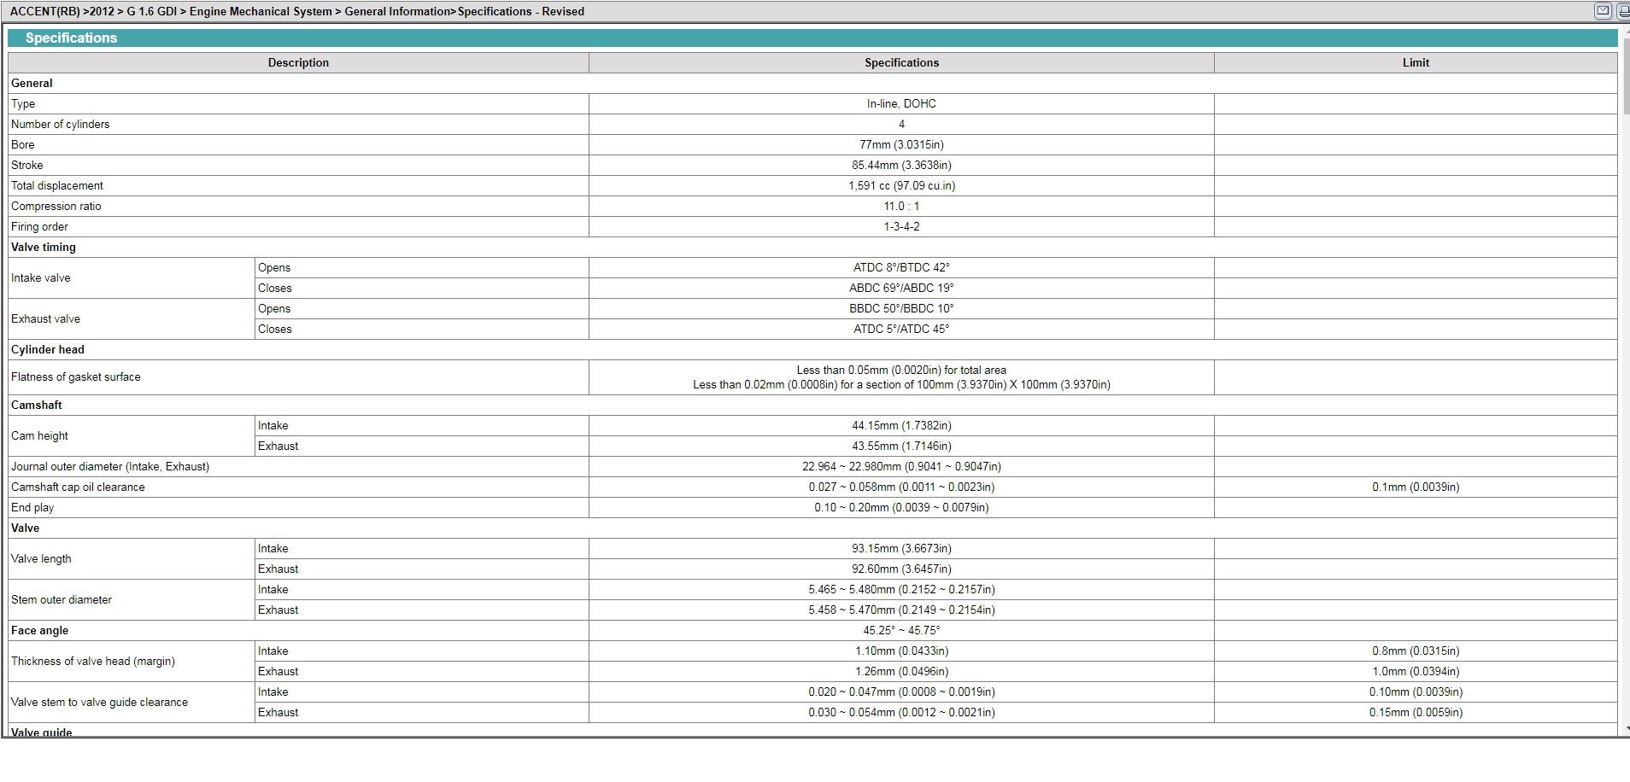The width and height of the screenshot is (1630, 782).
Task: Click the '5.458 ~ 5.470mm' stem value
Action: (901, 610)
